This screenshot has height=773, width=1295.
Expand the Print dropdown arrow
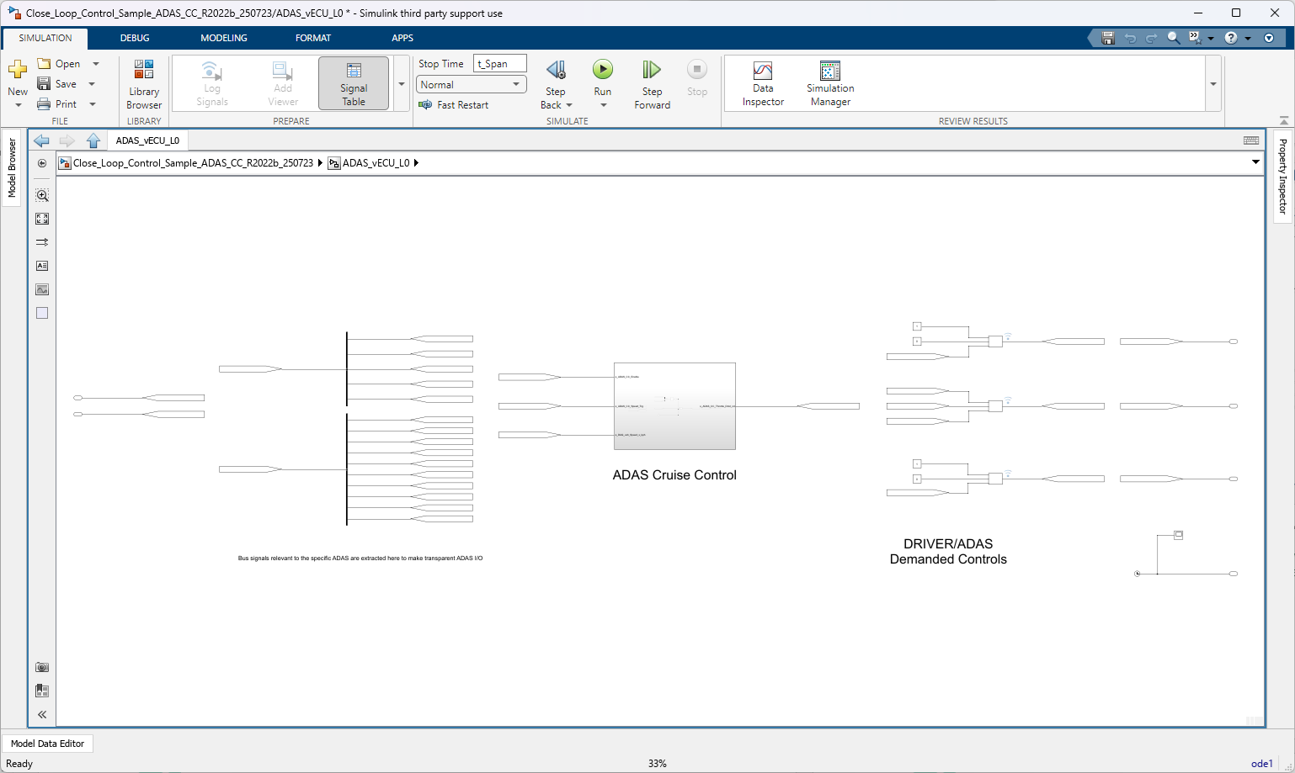click(x=93, y=104)
